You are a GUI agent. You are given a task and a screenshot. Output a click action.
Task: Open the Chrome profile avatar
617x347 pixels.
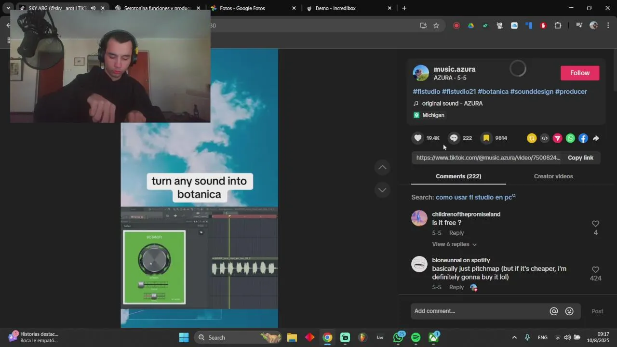(594, 26)
